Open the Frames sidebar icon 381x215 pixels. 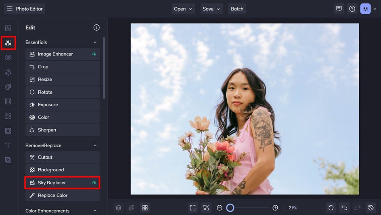[x=8, y=101]
